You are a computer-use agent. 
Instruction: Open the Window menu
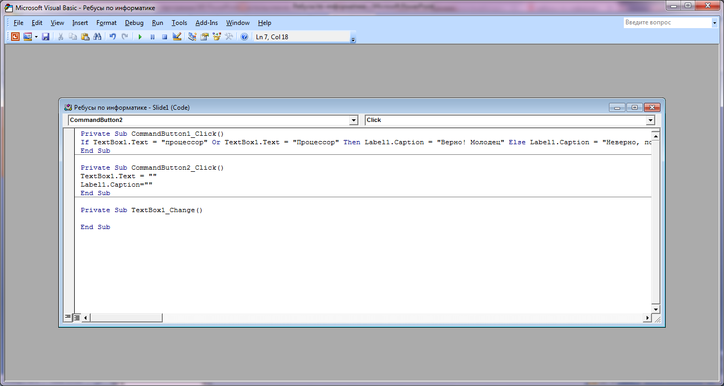click(x=238, y=23)
